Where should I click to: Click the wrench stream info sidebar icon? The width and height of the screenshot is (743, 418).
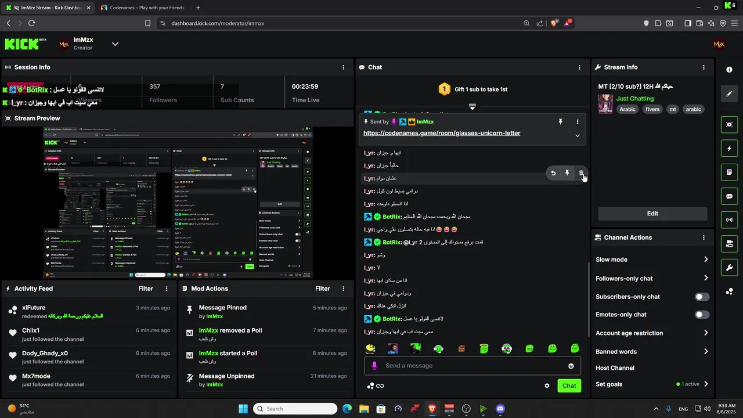(729, 268)
